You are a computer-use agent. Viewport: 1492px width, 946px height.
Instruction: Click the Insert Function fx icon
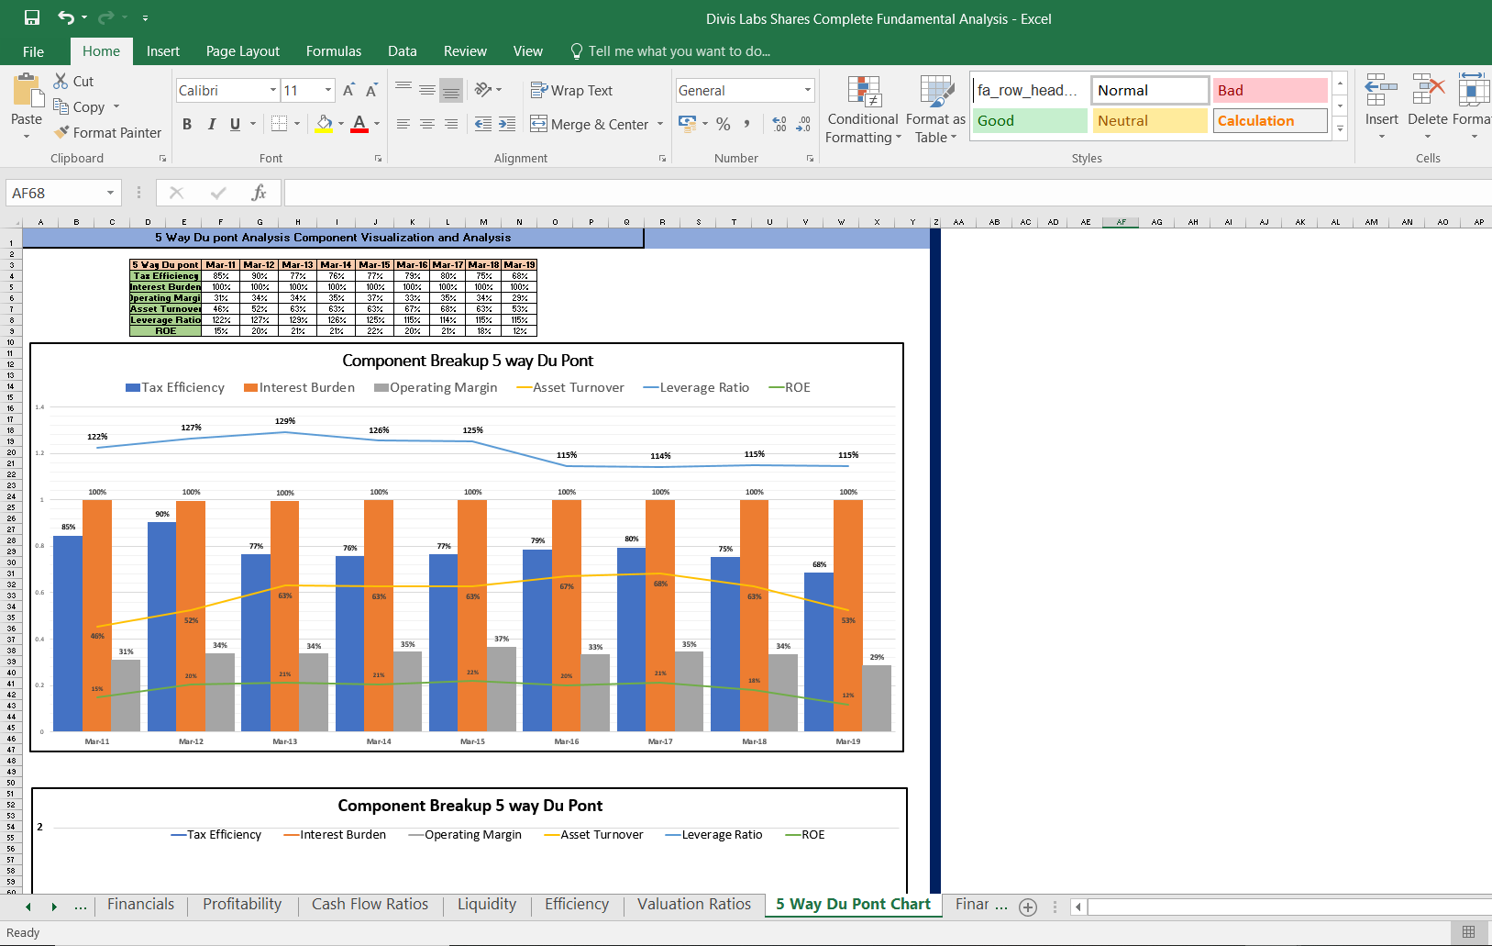click(x=260, y=193)
